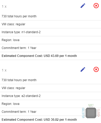
Task: Click the green SOFT text on the logo
Action: click(x=91, y=105)
